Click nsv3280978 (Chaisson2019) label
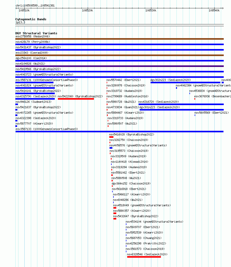Viewport: 231px width, 267px height. 126,85
